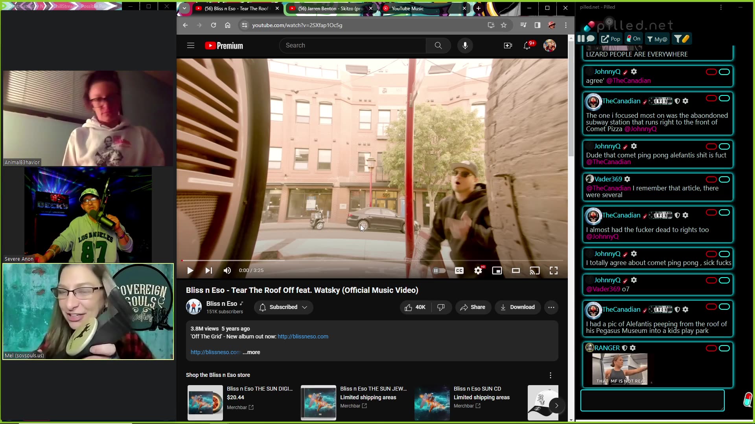This screenshot has height=424, width=755.
Task: Expand description with ...more
Action: pyautogui.click(x=251, y=352)
